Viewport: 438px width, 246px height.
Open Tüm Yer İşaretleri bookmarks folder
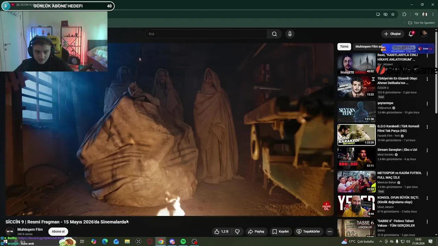pos(421,23)
